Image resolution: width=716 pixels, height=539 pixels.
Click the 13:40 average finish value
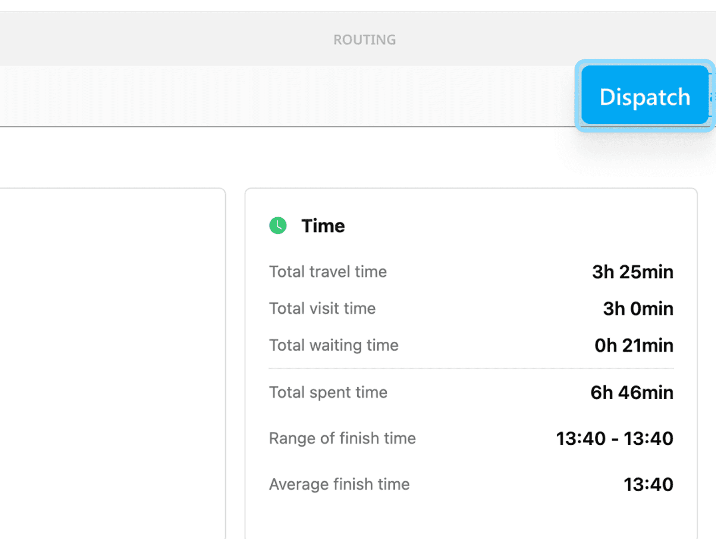[648, 484]
